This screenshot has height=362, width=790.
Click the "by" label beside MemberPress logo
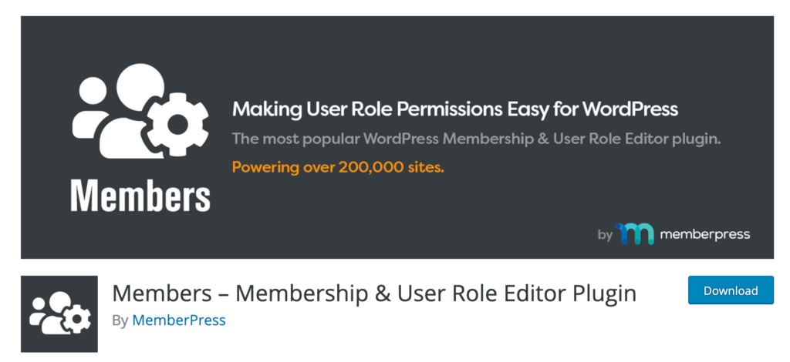click(x=605, y=235)
